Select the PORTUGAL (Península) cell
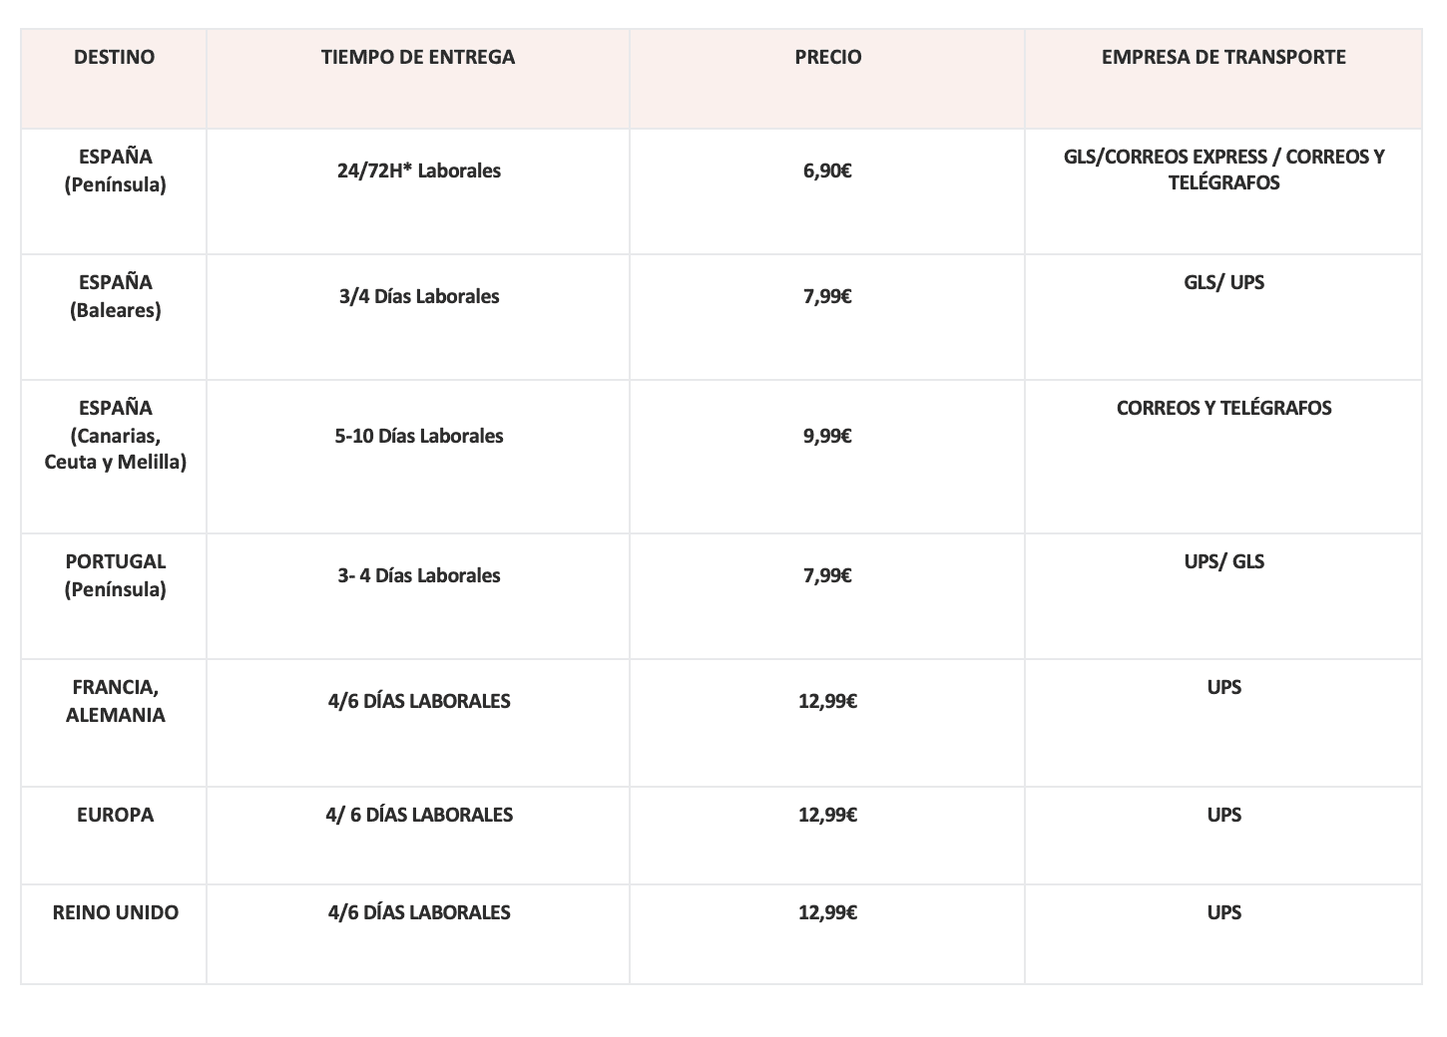 (114, 596)
